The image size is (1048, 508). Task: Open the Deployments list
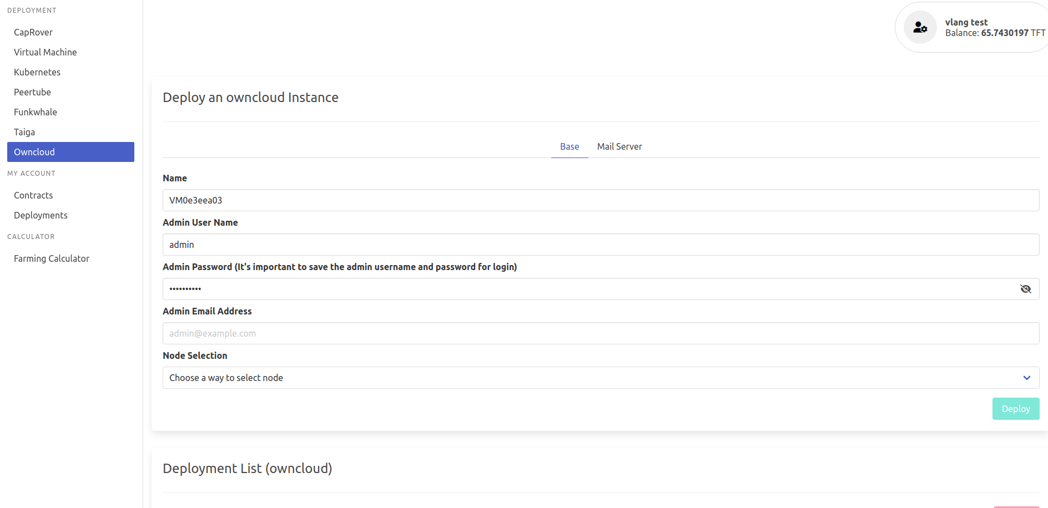coord(41,215)
